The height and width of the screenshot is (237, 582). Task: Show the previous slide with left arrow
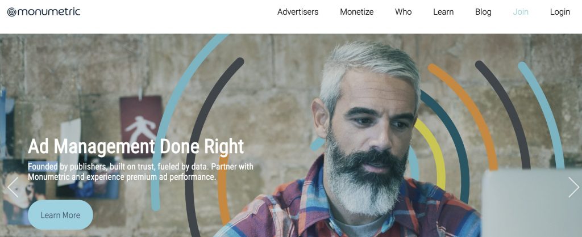tap(13, 187)
